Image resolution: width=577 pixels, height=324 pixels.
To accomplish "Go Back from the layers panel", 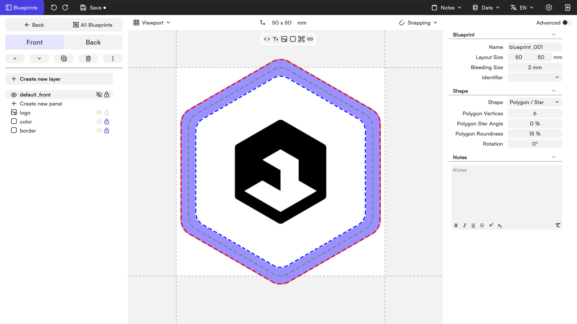I will [x=34, y=25].
